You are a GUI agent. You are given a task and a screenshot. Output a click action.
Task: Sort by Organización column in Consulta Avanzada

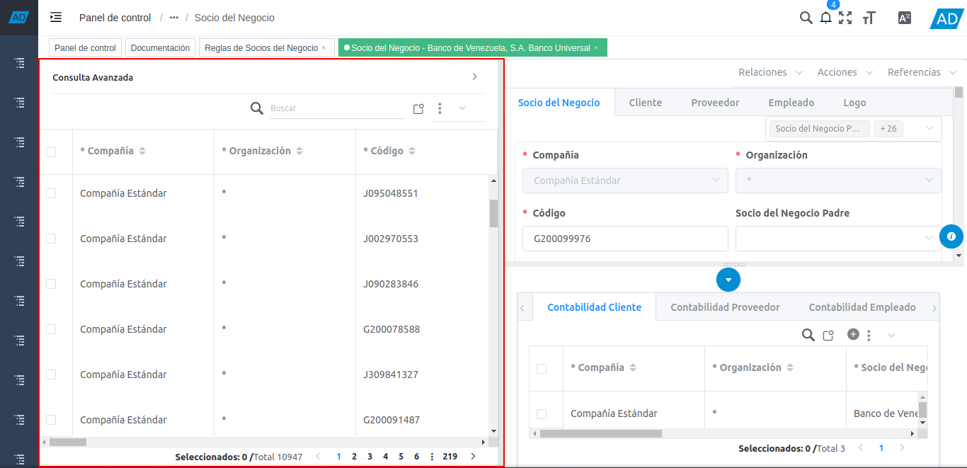pyautogui.click(x=299, y=152)
